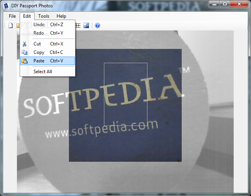This screenshot has width=251, height=196.
Task: Close the open Edit menu
Action: pyautogui.click(x=27, y=16)
